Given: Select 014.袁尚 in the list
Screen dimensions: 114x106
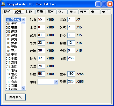Looking at the screenshot, I should 13,74.
